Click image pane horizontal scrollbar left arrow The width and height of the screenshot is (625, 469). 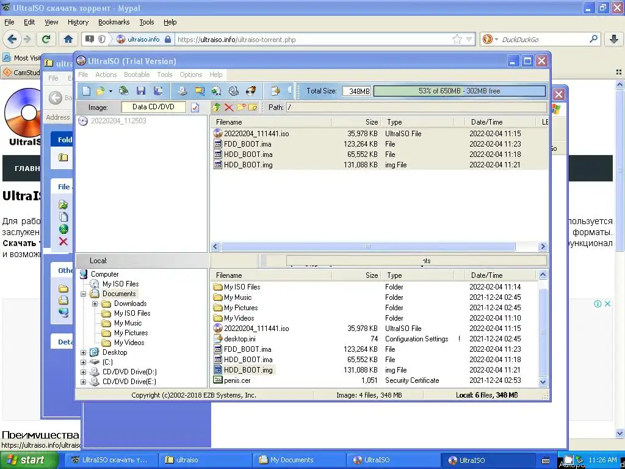point(215,247)
